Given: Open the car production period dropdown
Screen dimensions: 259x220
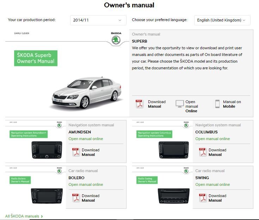Looking at the screenshot, I should (x=98, y=20).
